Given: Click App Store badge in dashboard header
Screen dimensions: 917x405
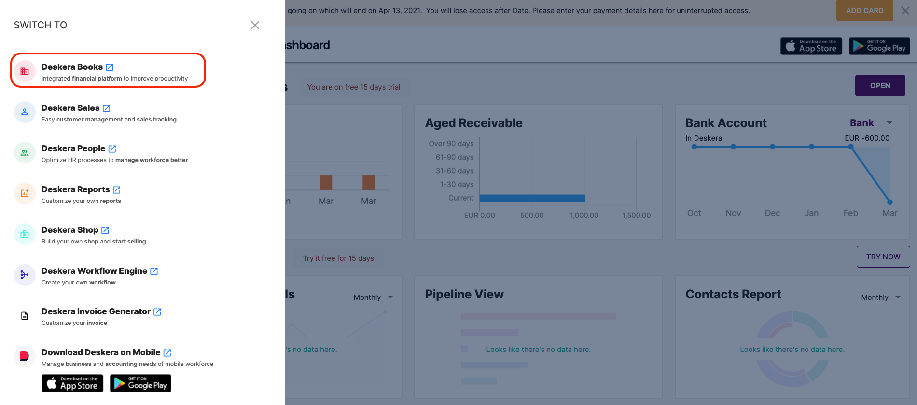Looking at the screenshot, I should (811, 46).
